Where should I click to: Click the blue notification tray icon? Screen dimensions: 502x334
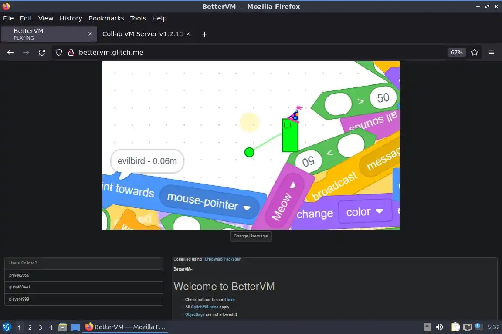point(478,326)
